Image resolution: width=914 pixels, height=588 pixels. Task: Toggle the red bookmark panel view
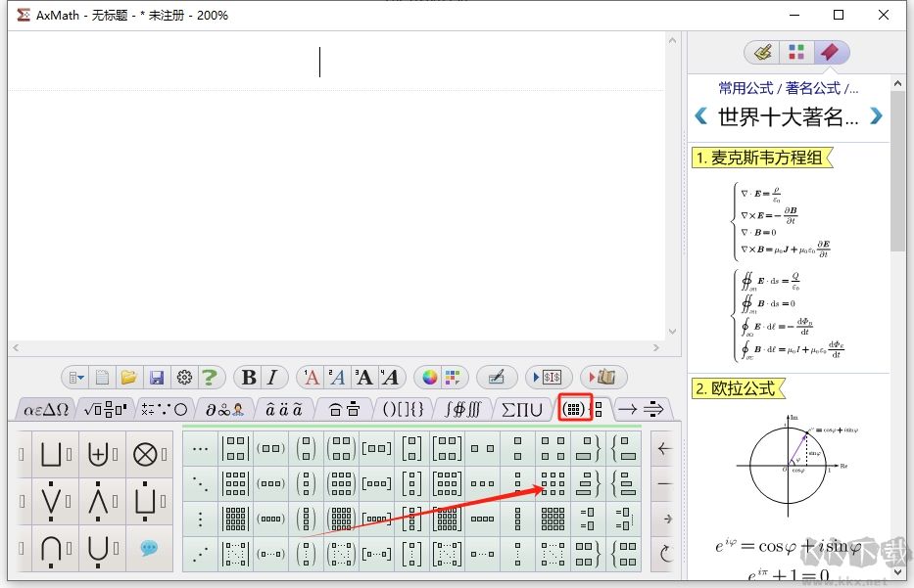(x=832, y=52)
